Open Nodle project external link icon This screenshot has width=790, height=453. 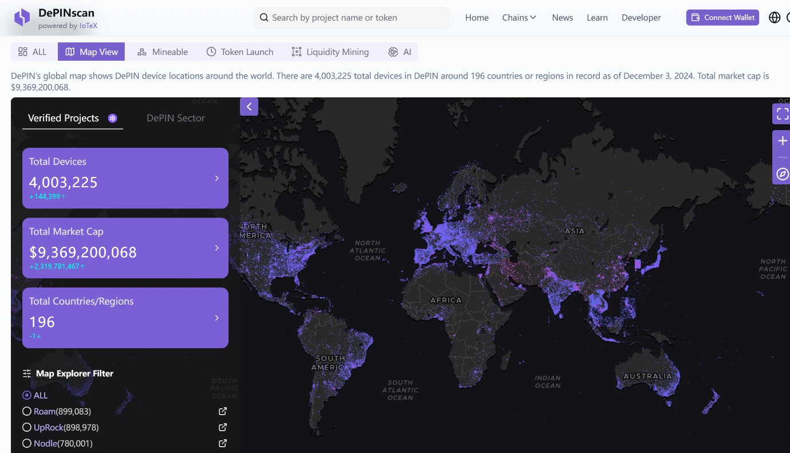pos(223,443)
